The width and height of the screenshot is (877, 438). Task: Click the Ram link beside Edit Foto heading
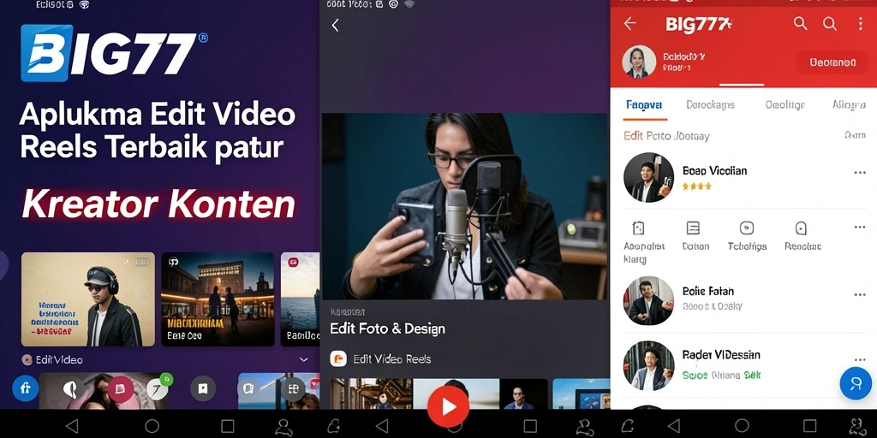click(856, 135)
